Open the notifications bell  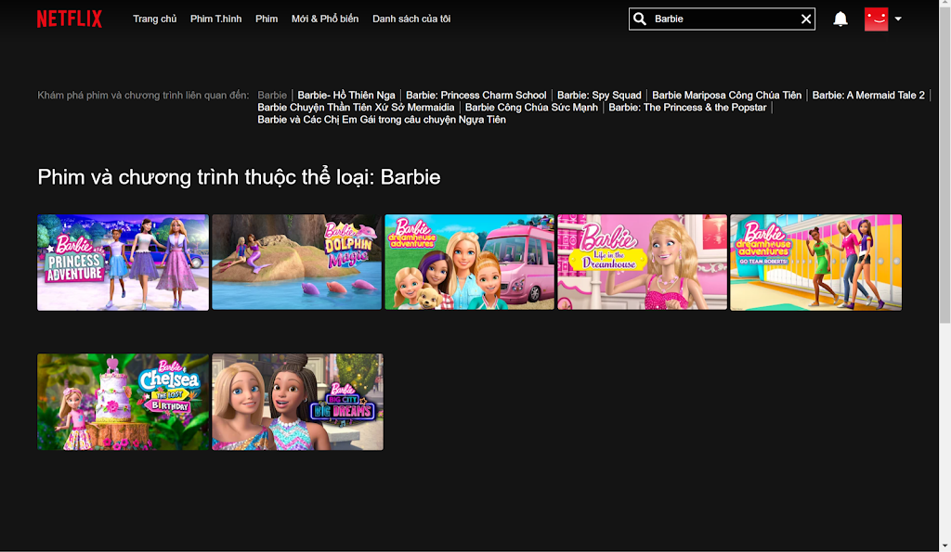click(840, 19)
